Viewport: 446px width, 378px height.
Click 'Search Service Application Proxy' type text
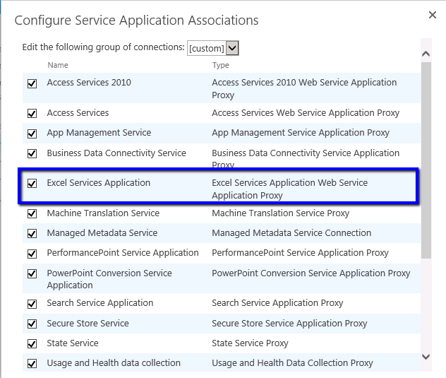pyautogui.click(x=277, y=303)
